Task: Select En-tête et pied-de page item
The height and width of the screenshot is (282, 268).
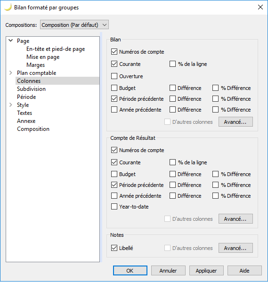Action: tap(56, 49)
